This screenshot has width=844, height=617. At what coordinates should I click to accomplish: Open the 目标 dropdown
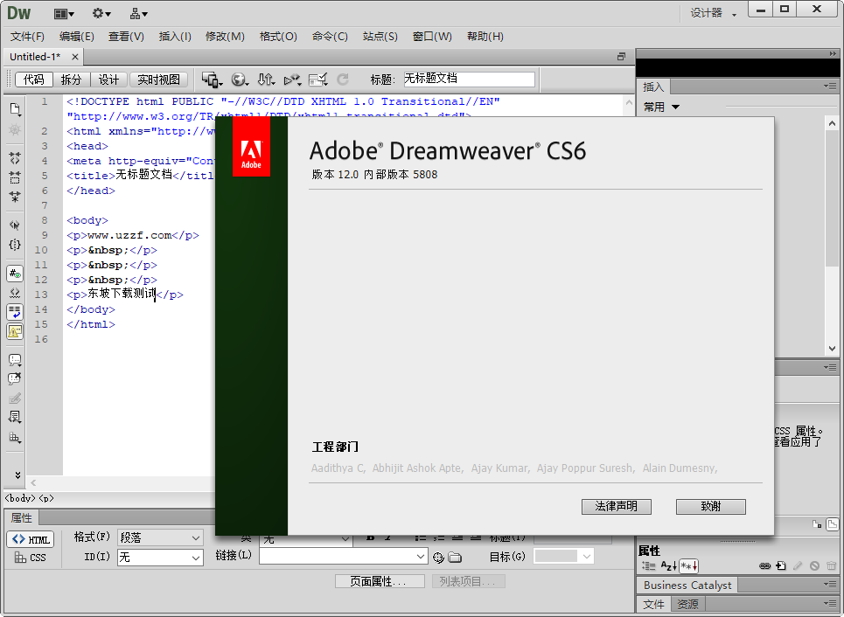click(x=563, y=556)
